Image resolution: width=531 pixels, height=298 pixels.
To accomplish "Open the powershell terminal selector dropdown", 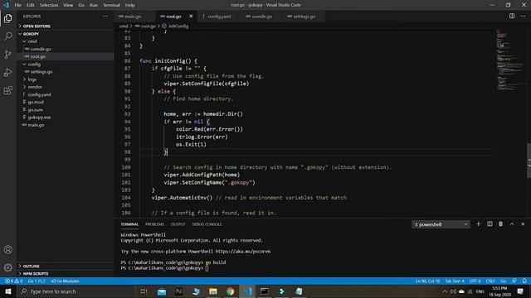I will pyautogui.click(x=441, y=224).
